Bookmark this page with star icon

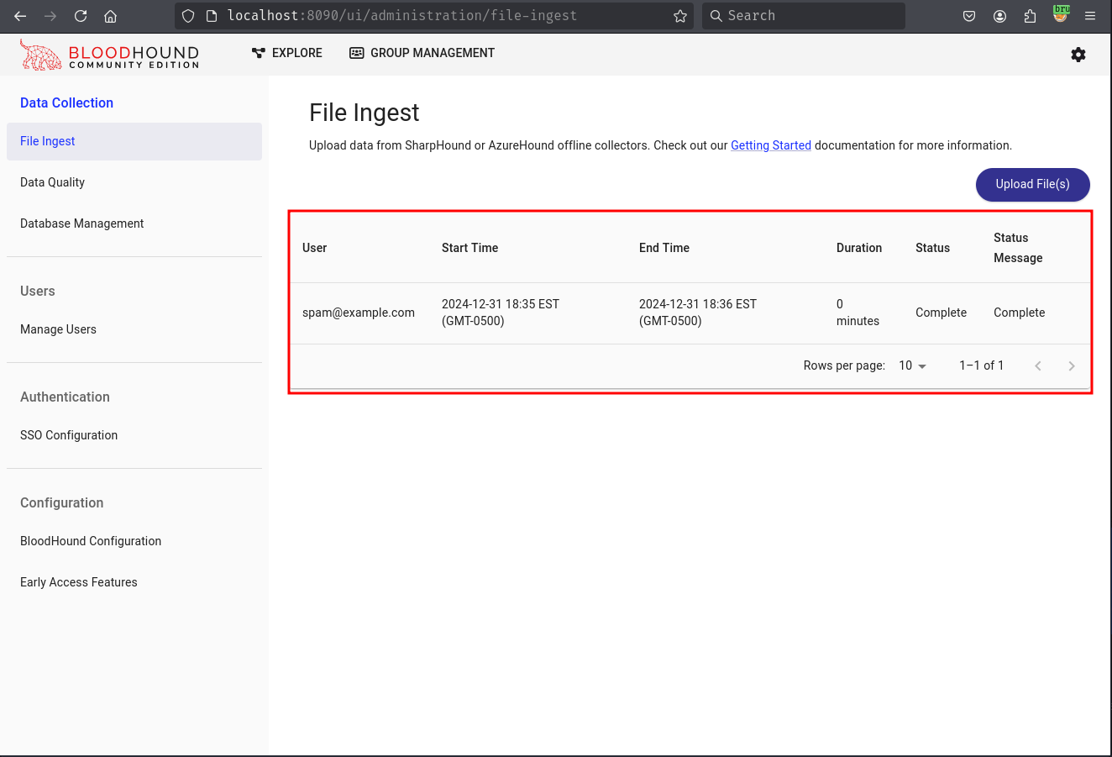(x=680, y=16)
